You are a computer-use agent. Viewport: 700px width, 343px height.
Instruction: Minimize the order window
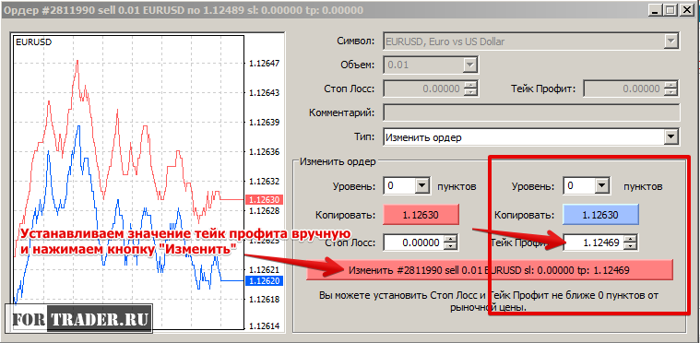[x=656, y=10]
